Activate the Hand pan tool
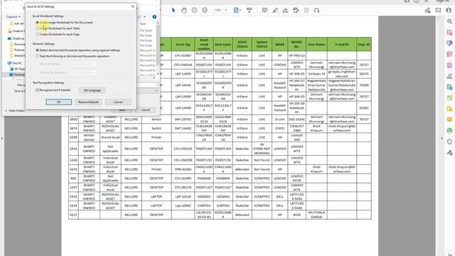Screen dimensions: 455x256 (x=183, y=10)
